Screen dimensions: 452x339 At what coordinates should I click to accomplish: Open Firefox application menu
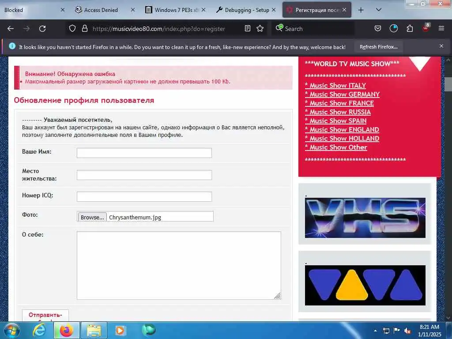(x=441, y=29)
